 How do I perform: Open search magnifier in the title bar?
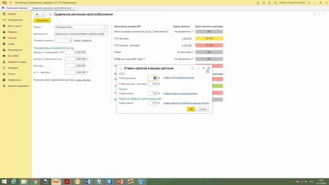(276, 3)
